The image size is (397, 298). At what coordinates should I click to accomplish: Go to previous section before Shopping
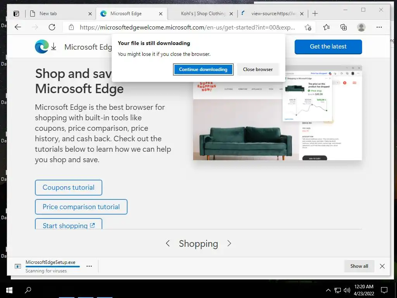(x=167, y=244)
